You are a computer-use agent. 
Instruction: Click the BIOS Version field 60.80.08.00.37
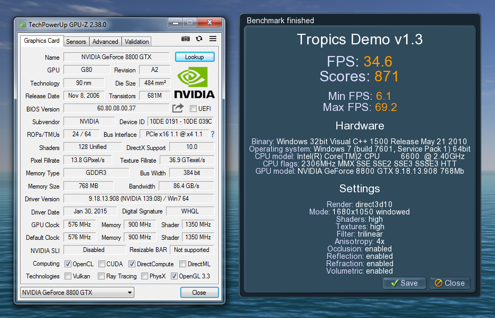click(x=116, y=108)
